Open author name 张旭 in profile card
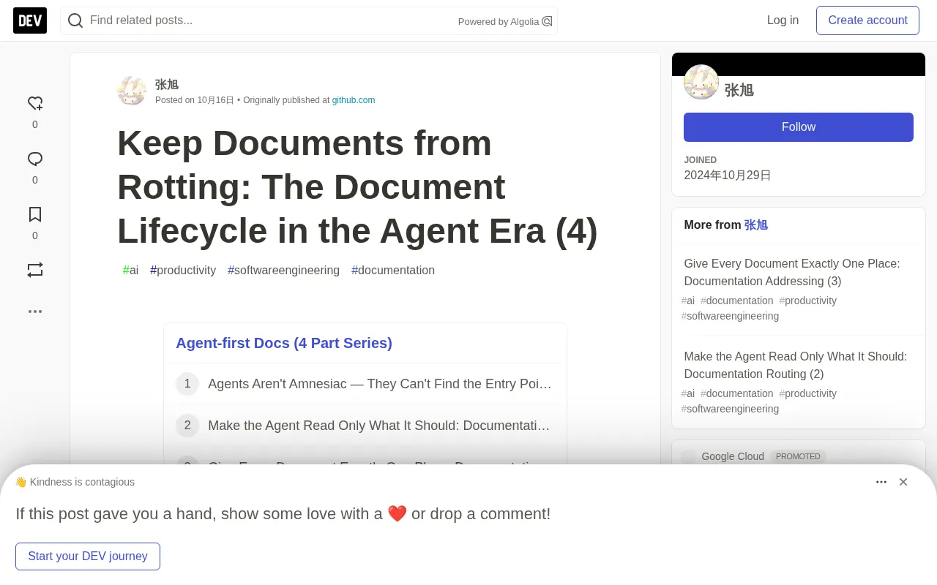This screenshot has width=937, height=585. pyautogui.click(x=739, y=90)
